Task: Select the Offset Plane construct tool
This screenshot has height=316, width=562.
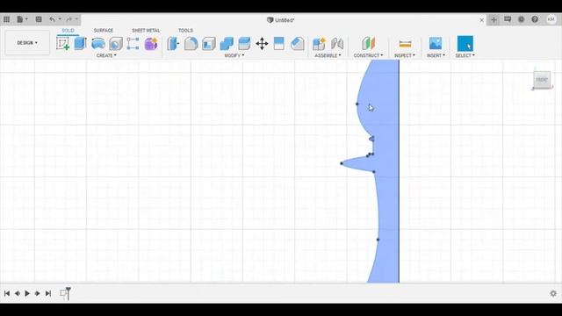Action: [x=368, y=44]
